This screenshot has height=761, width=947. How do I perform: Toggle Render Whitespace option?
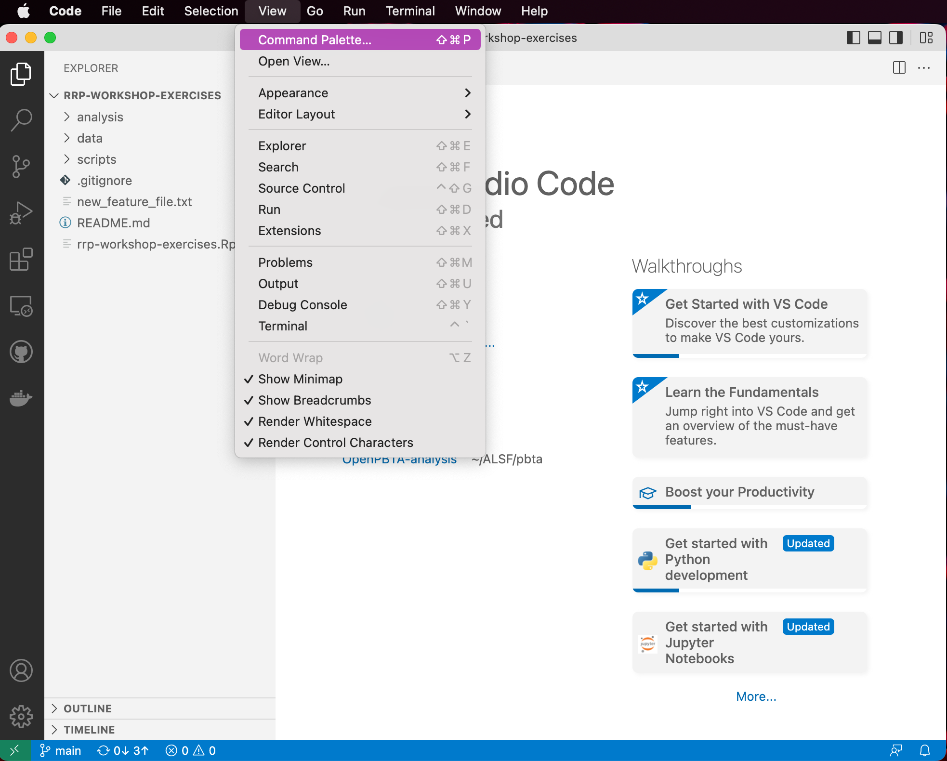pyautogui.click(x=360, y=421)
